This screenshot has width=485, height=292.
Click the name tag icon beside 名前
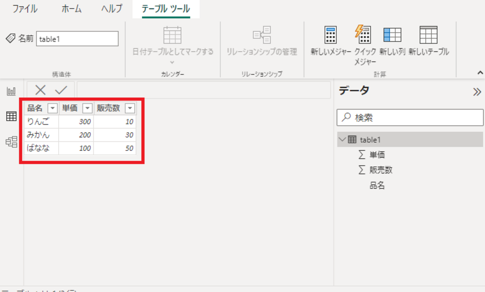tap(11, 38)
